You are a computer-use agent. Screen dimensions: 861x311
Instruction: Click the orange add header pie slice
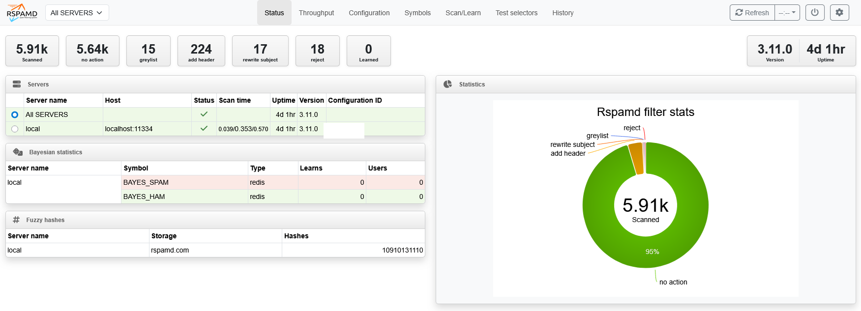click(x=636, y=158)
